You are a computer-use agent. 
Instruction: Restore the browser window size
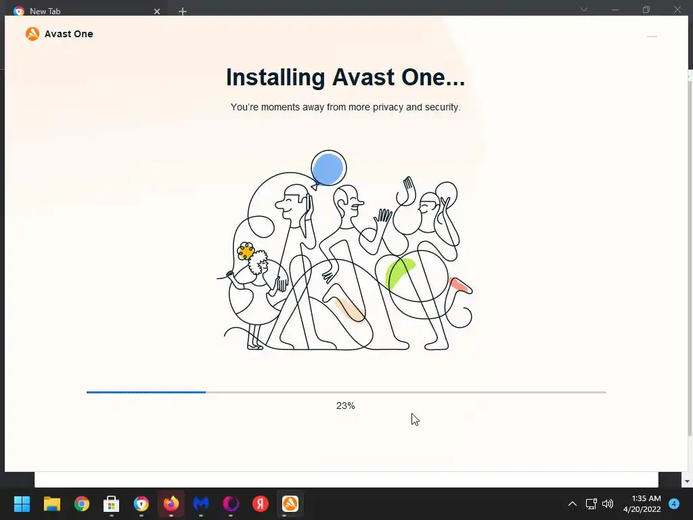coord(646,9)
